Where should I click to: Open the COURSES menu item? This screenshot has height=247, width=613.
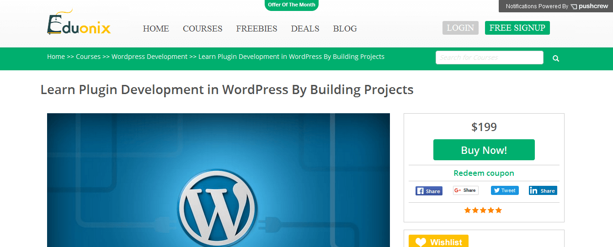[x=203, y=28]
